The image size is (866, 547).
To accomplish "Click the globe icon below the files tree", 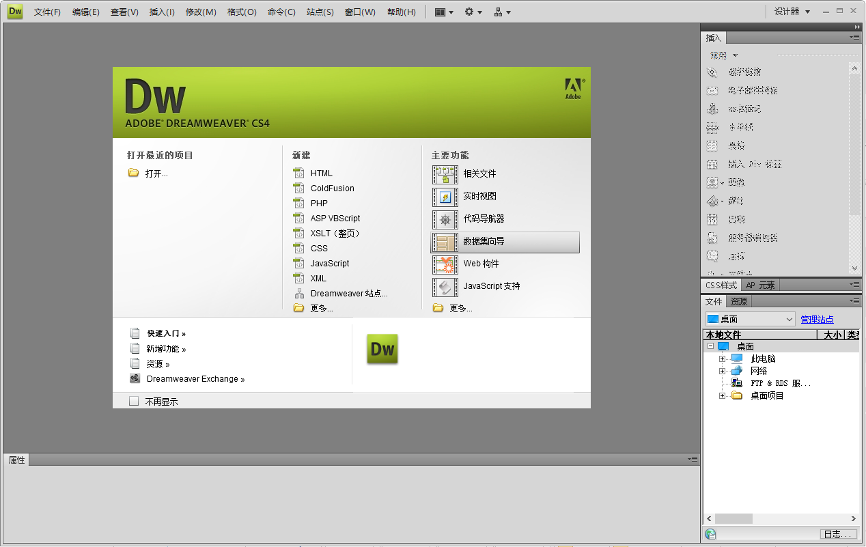I will (710, 535).
